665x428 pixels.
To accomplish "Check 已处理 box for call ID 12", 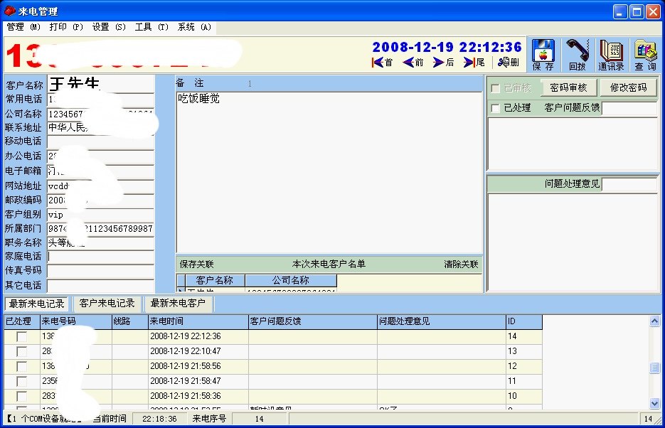I will tap(22, 366).
